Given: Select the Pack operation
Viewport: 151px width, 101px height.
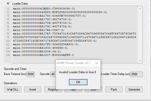Looking at the screenshot, I should 114,90.
